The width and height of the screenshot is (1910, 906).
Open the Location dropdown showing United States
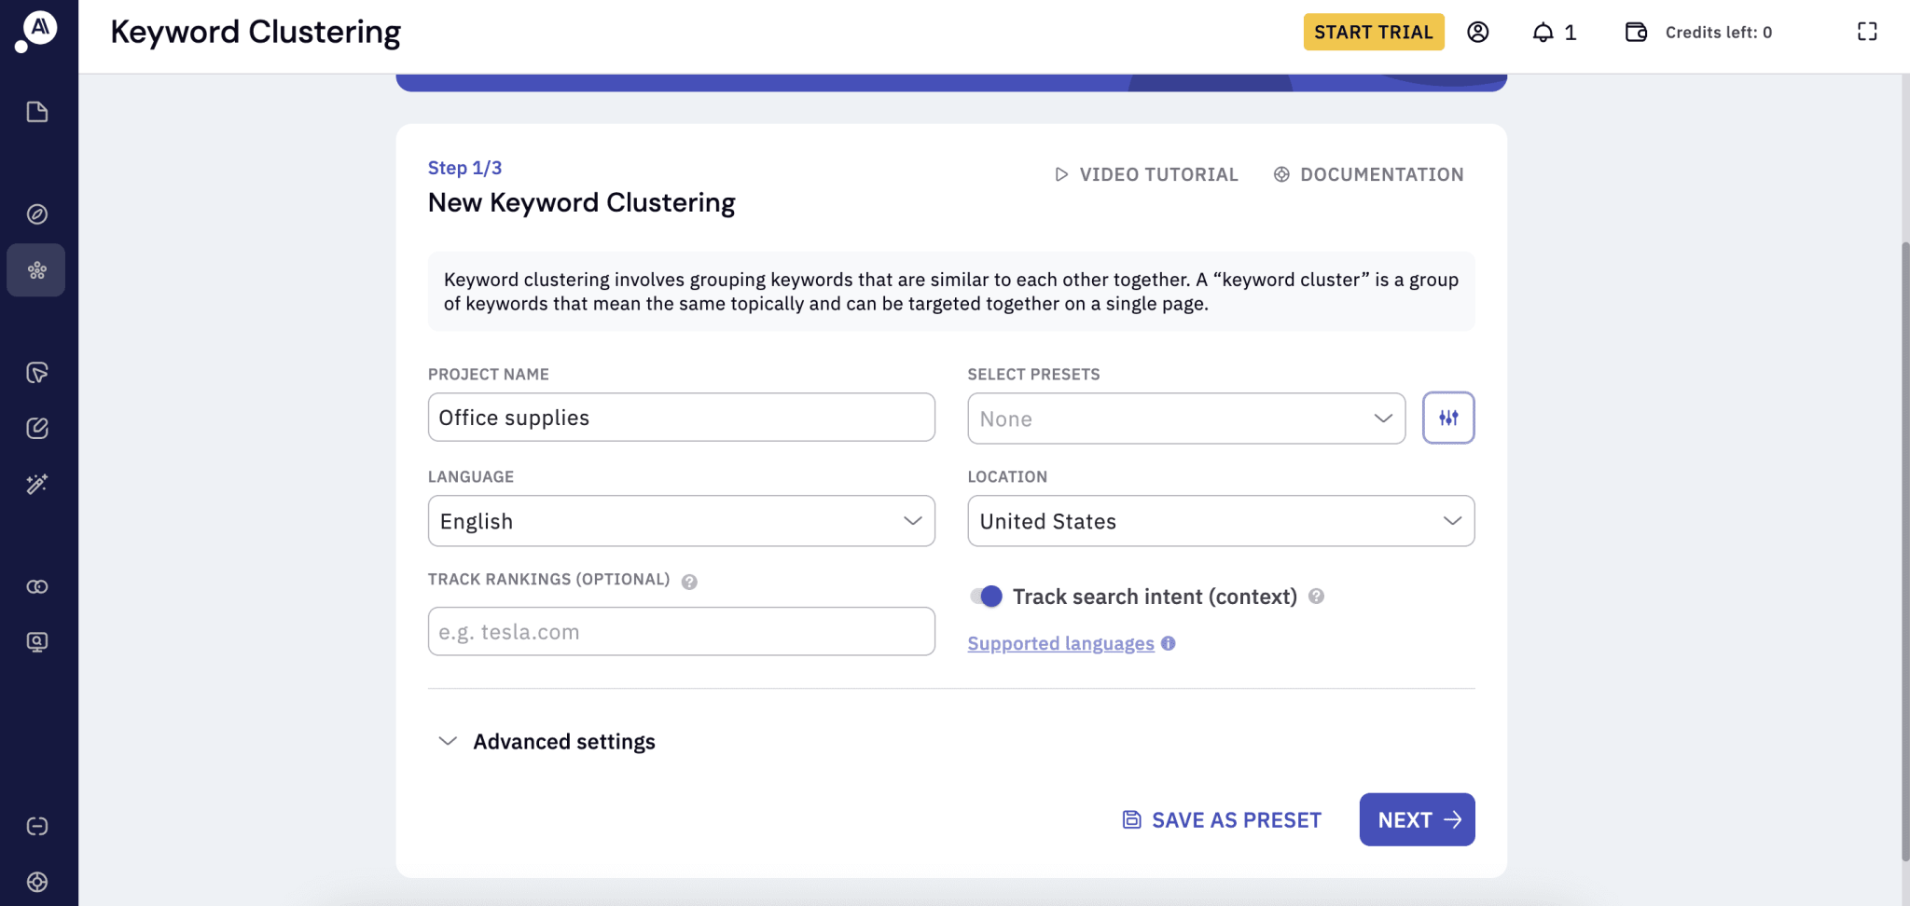(x=1220, y=521)
